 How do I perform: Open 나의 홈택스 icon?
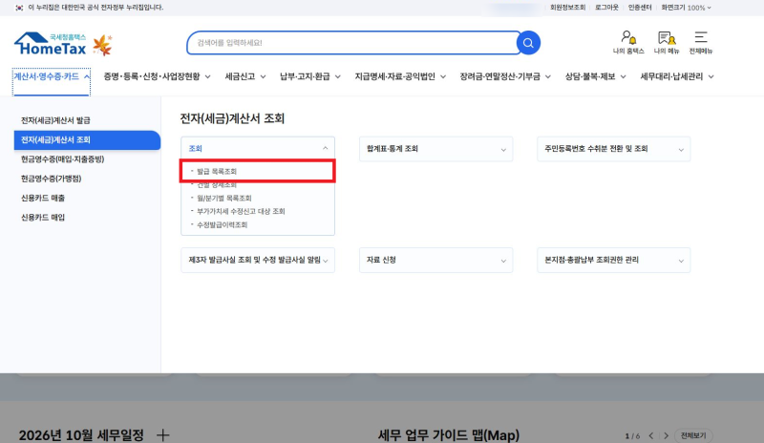click(628, 42)
